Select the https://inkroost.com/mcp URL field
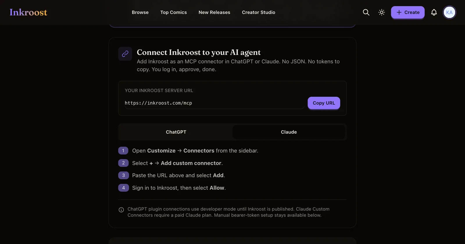 point(214,103)
